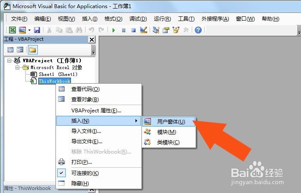
Task: Open Properties Window toolbar icon
Action: 166,30
